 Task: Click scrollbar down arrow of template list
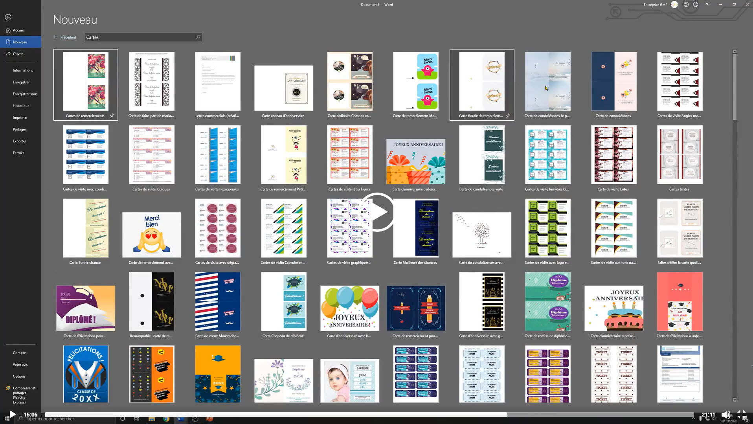pos(735,400)
